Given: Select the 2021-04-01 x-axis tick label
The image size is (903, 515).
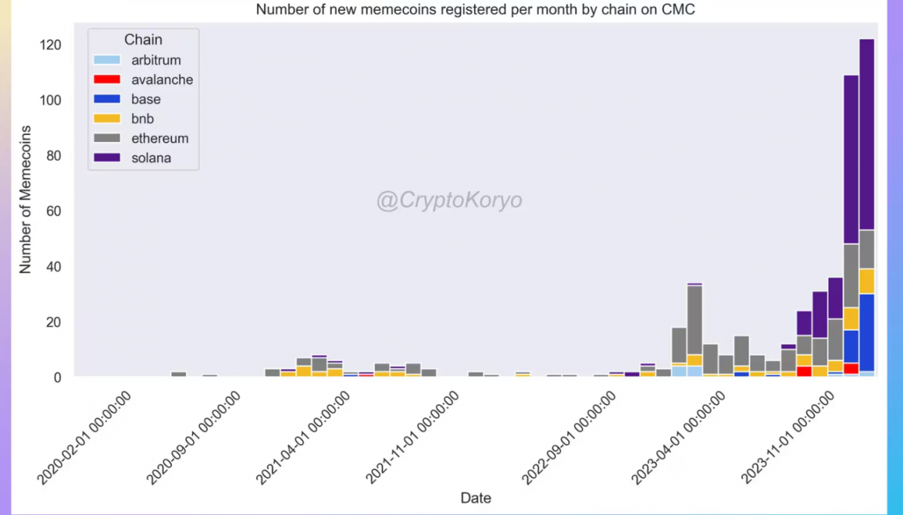Looking at the screenshot, I should (304, 437).
